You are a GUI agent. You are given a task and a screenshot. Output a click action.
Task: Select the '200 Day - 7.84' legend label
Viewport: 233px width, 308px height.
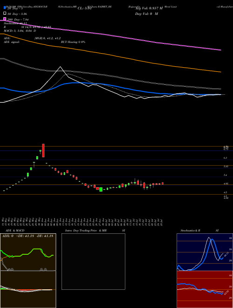18,19
